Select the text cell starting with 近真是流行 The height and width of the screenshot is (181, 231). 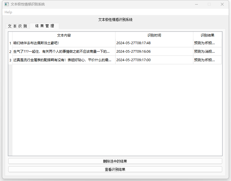click(x=64, y=60)
